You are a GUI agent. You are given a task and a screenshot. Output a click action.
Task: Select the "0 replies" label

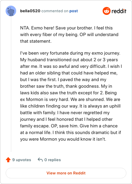52,160
